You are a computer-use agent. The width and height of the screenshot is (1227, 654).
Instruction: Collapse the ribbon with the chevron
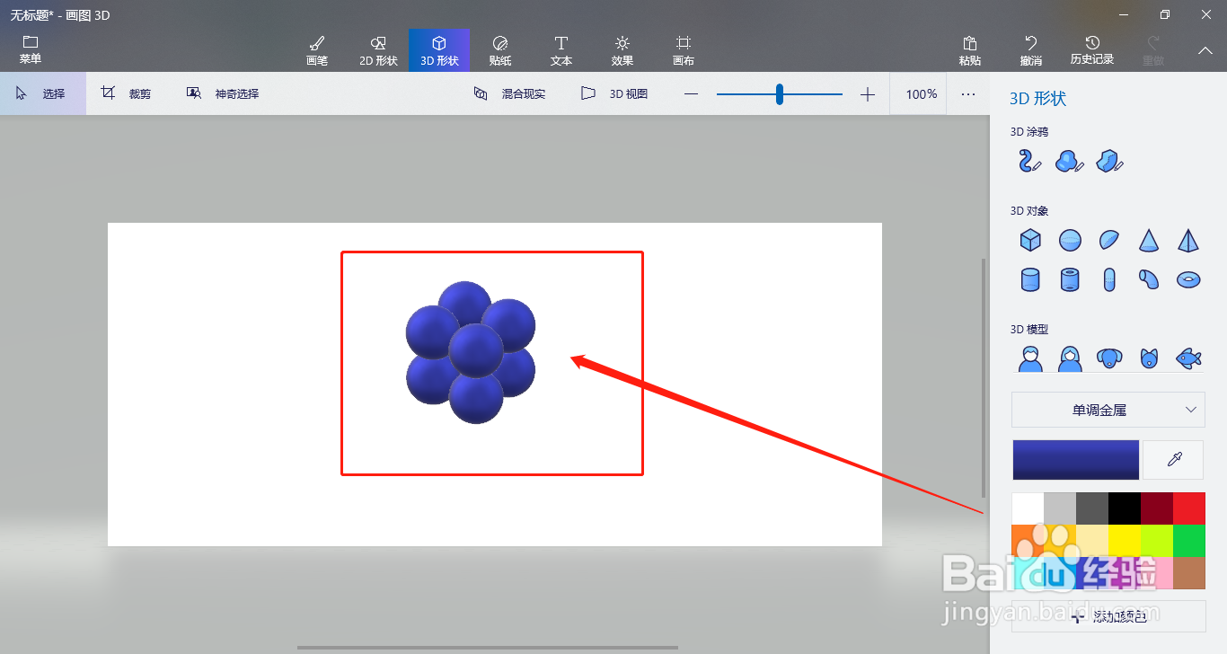[1205, 50]
